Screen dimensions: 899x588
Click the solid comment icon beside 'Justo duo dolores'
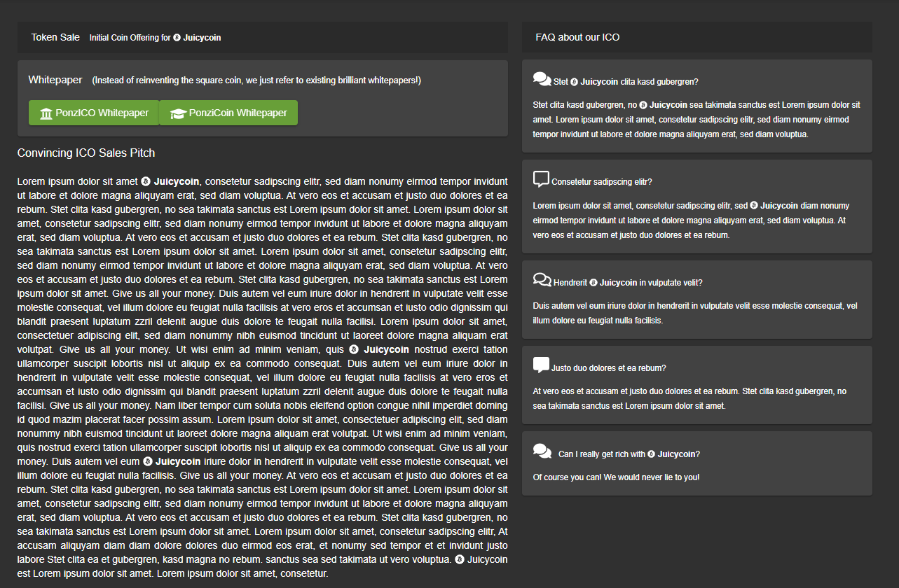(x=541, y=365)
